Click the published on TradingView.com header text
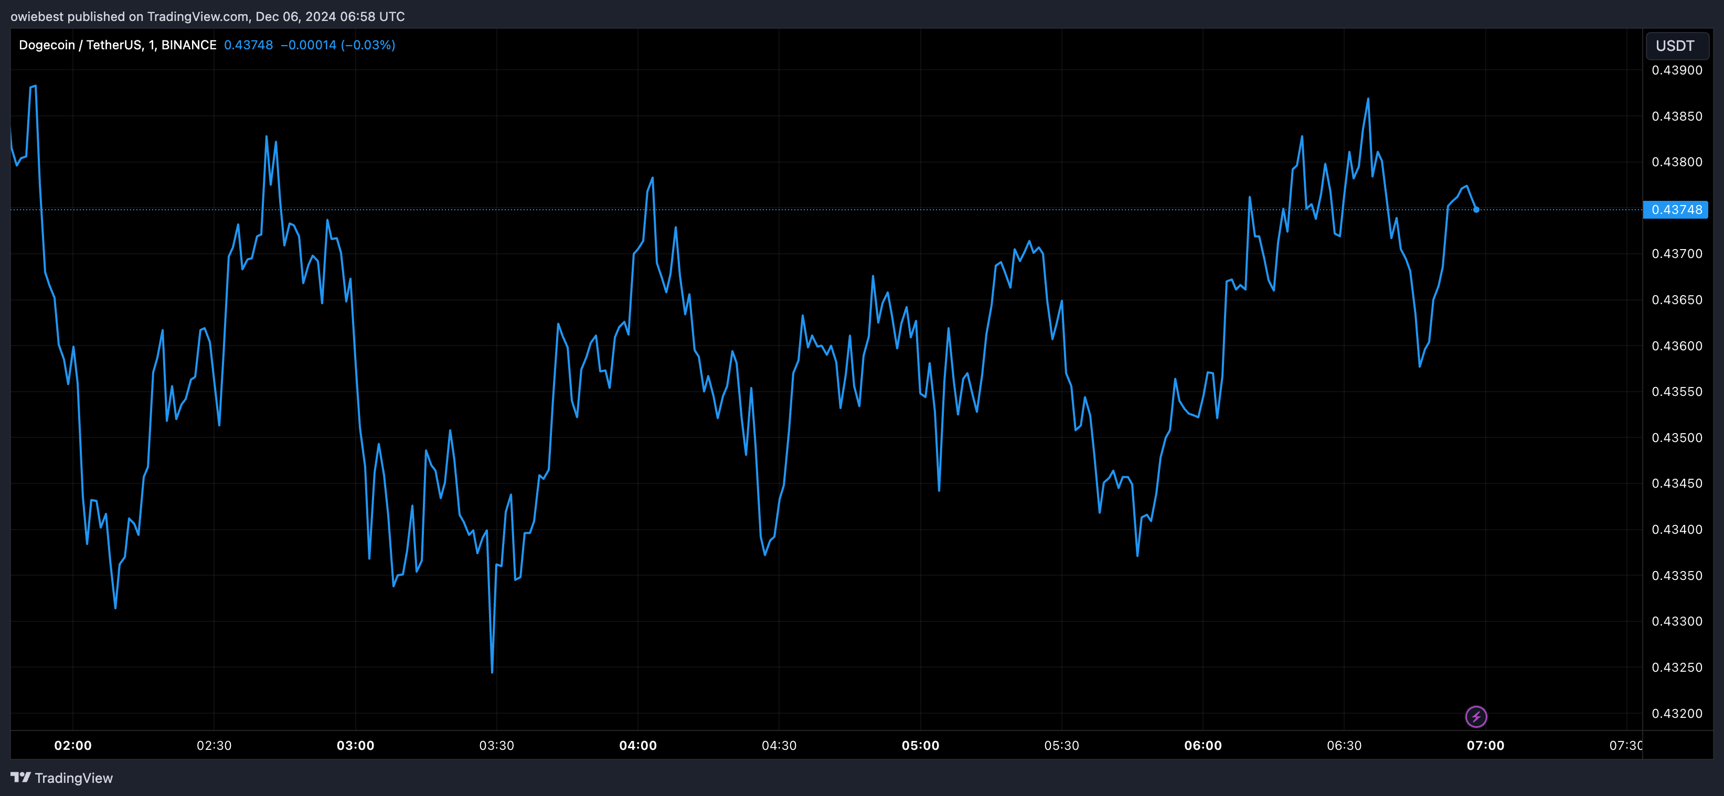The width and height of the screenshot is (1724, 796). coord(207,16)
